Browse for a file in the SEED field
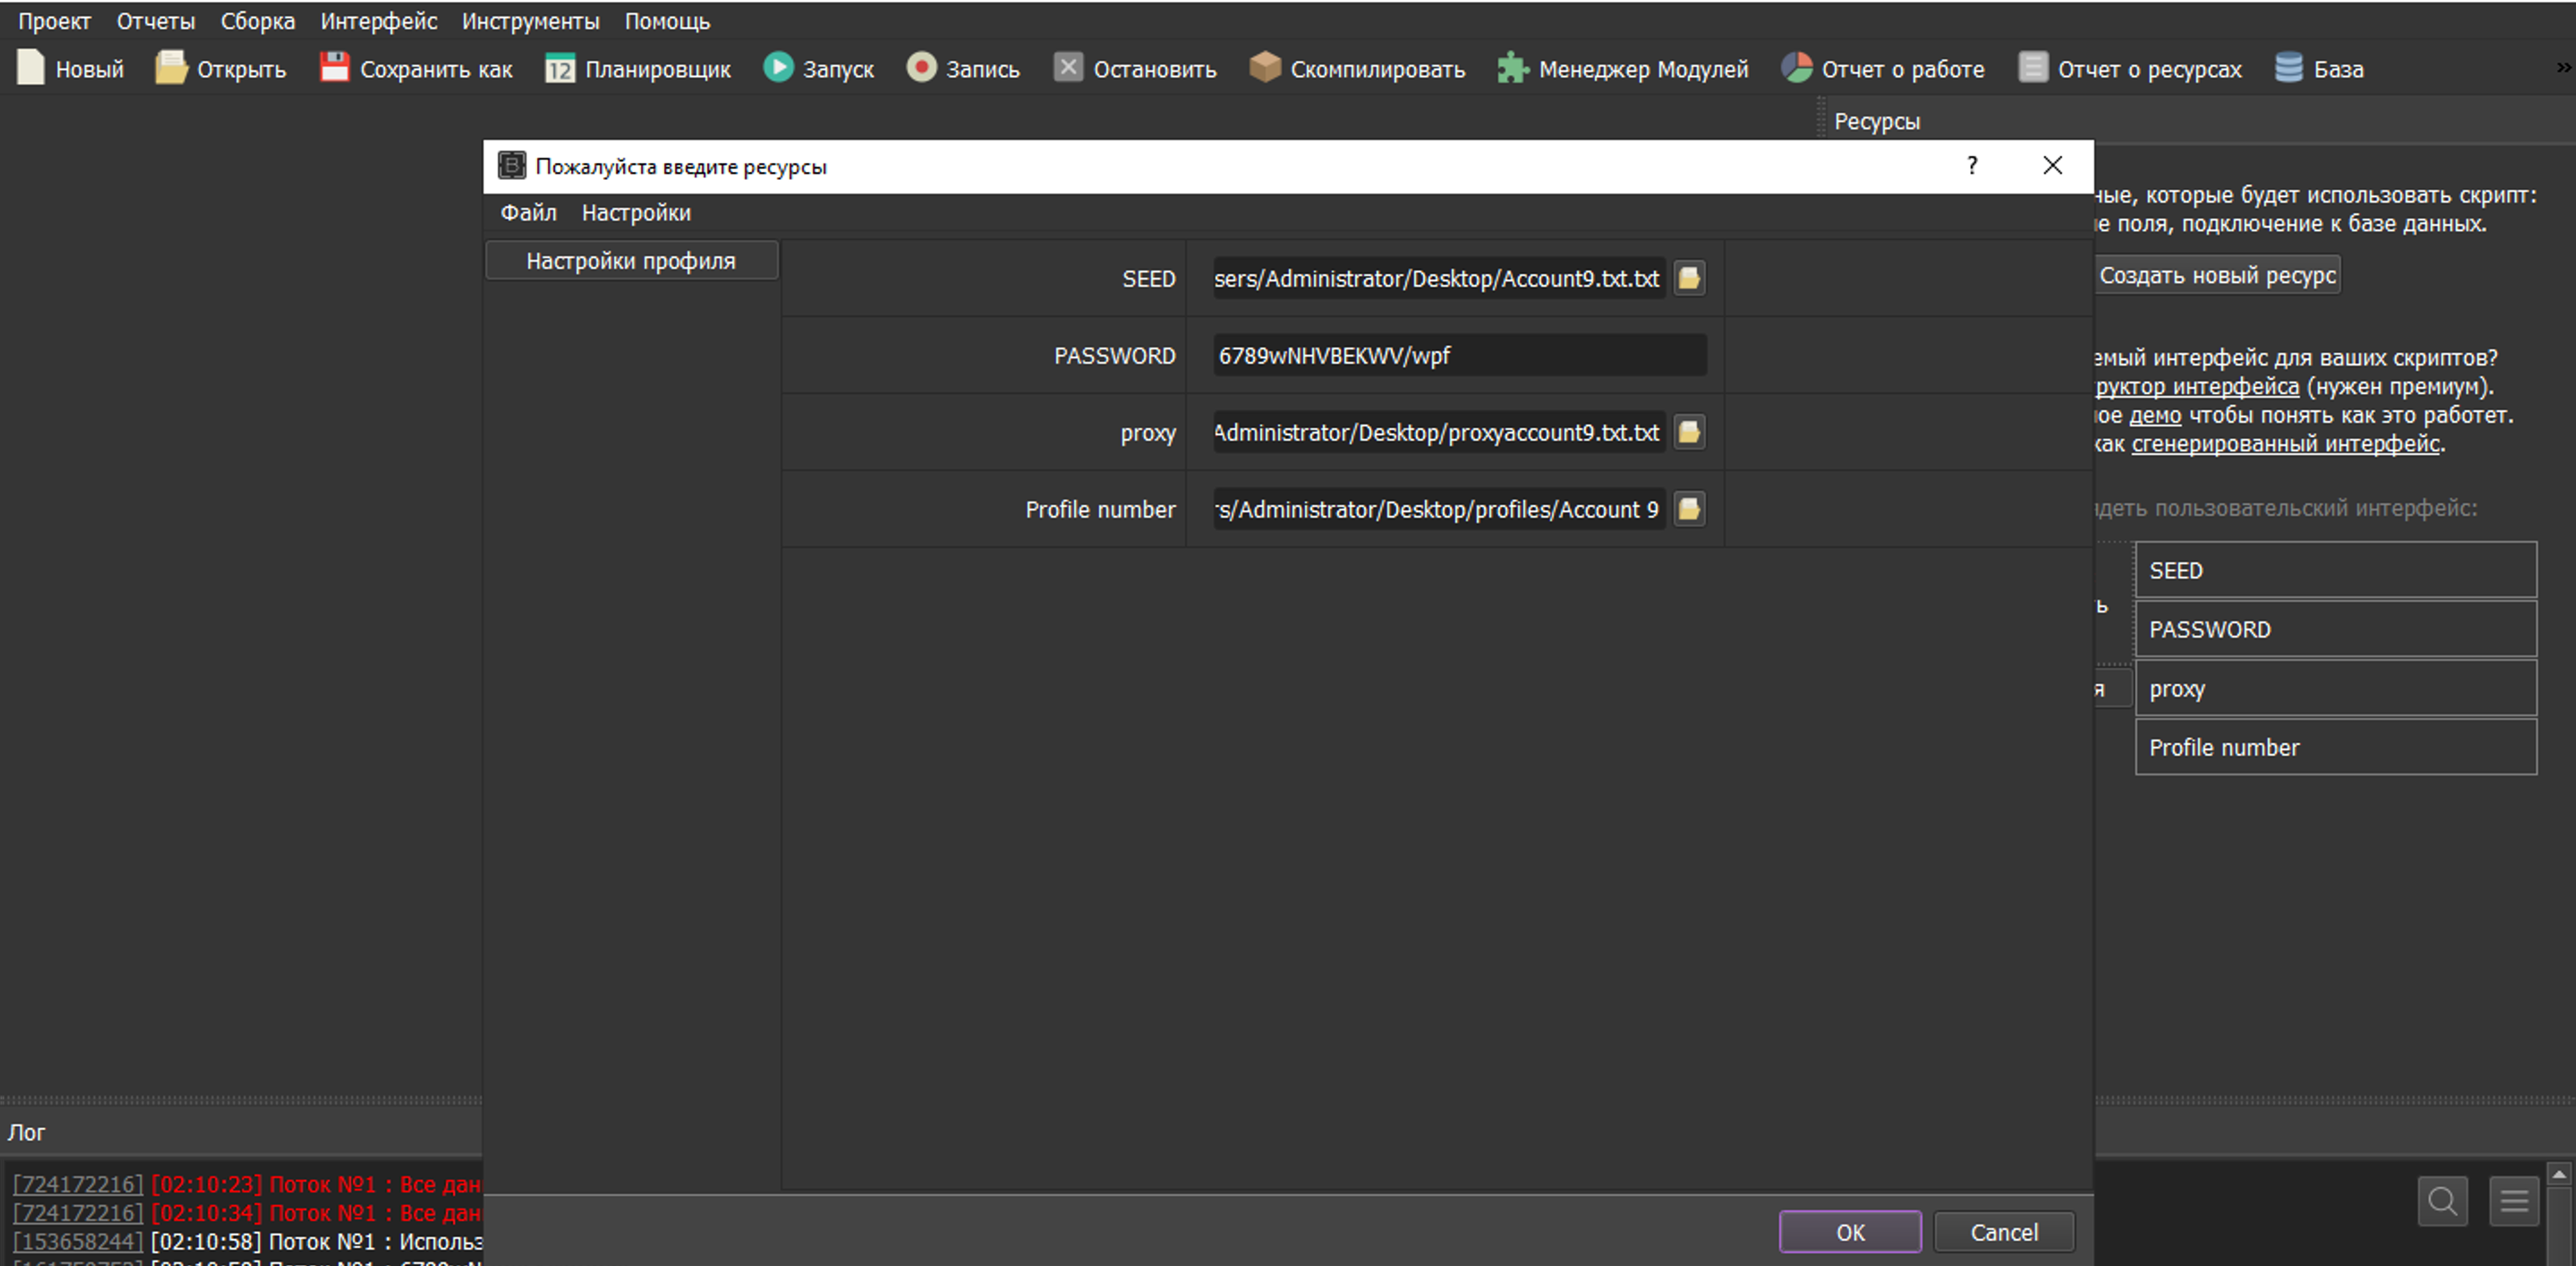The height and width of the screenshot is (1266, 2576). (x=1689, y=278)
